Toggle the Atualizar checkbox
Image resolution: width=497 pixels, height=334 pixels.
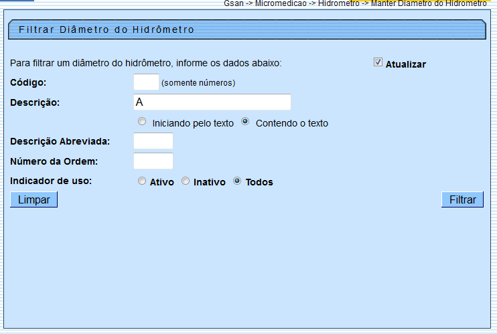[378, 63]
